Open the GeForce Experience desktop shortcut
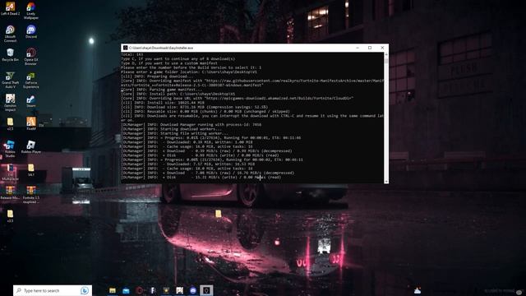 pyautogui.click(x=31, y=81)
